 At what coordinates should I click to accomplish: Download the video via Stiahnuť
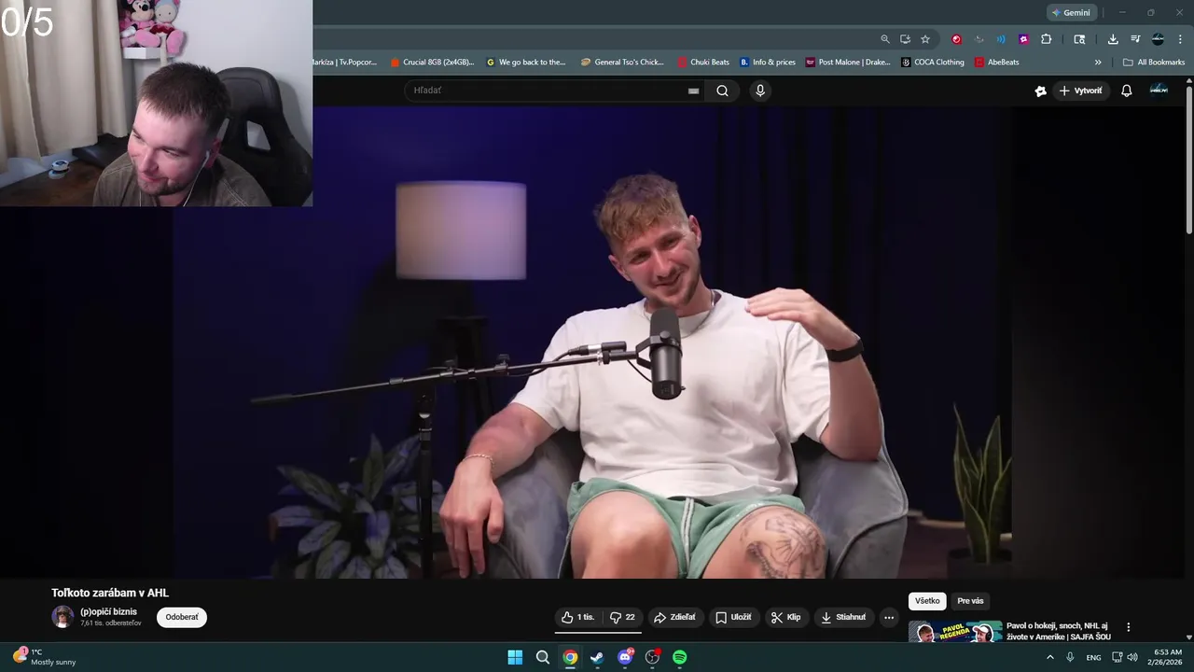pyautogui.click(x=843, y=617)
